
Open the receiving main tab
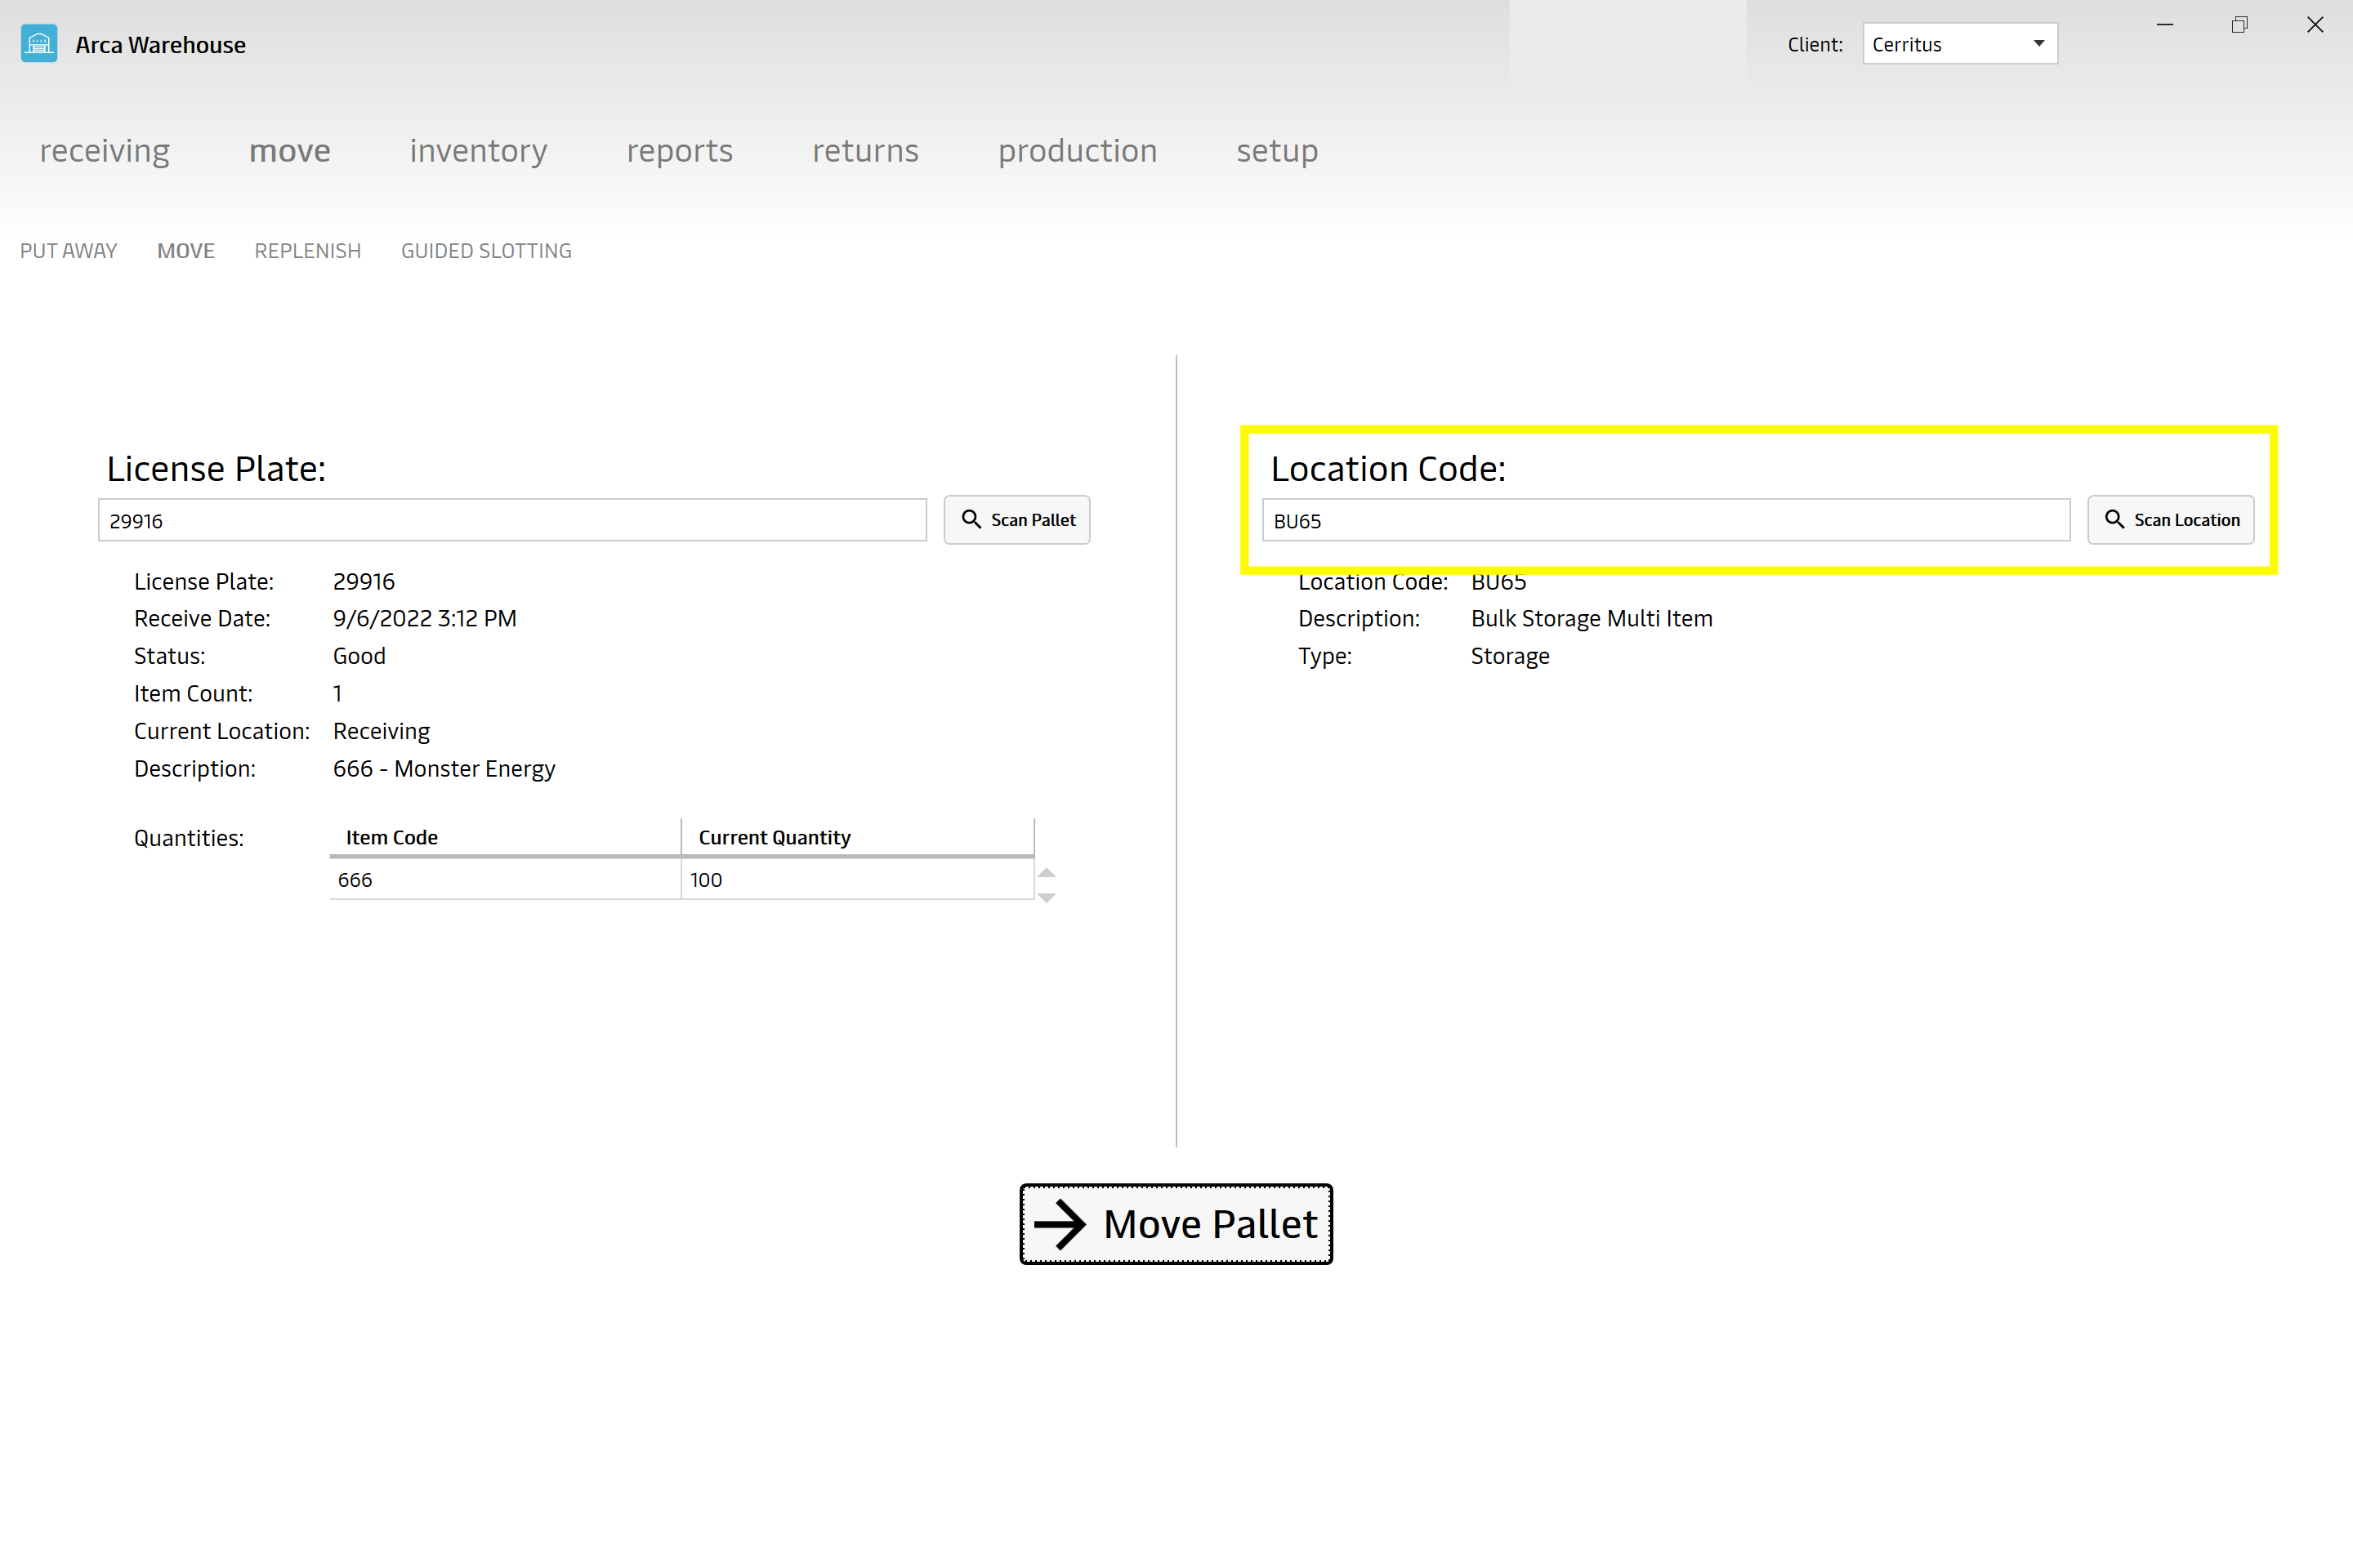(x=105, y=151)
